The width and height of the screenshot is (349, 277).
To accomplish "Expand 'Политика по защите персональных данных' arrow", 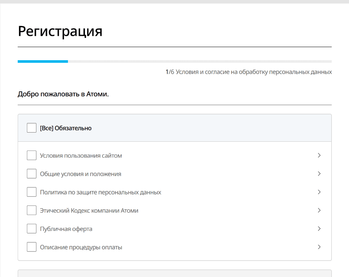I will click(319, 192).
